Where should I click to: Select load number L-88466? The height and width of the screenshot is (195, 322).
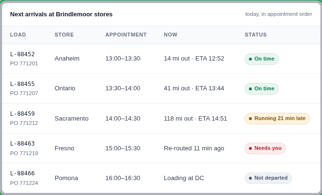point(23,173)
